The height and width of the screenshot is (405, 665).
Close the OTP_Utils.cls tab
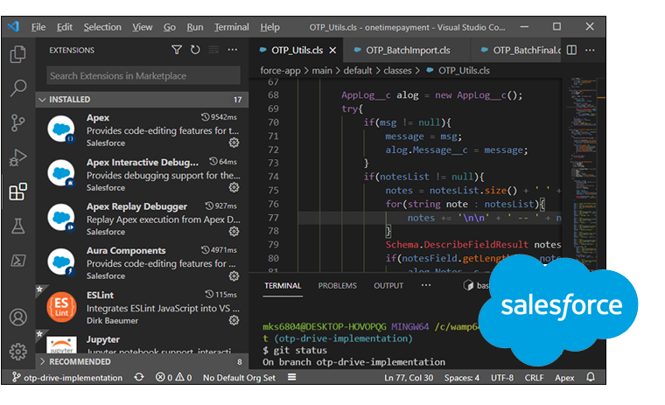(x=332, y=51)
